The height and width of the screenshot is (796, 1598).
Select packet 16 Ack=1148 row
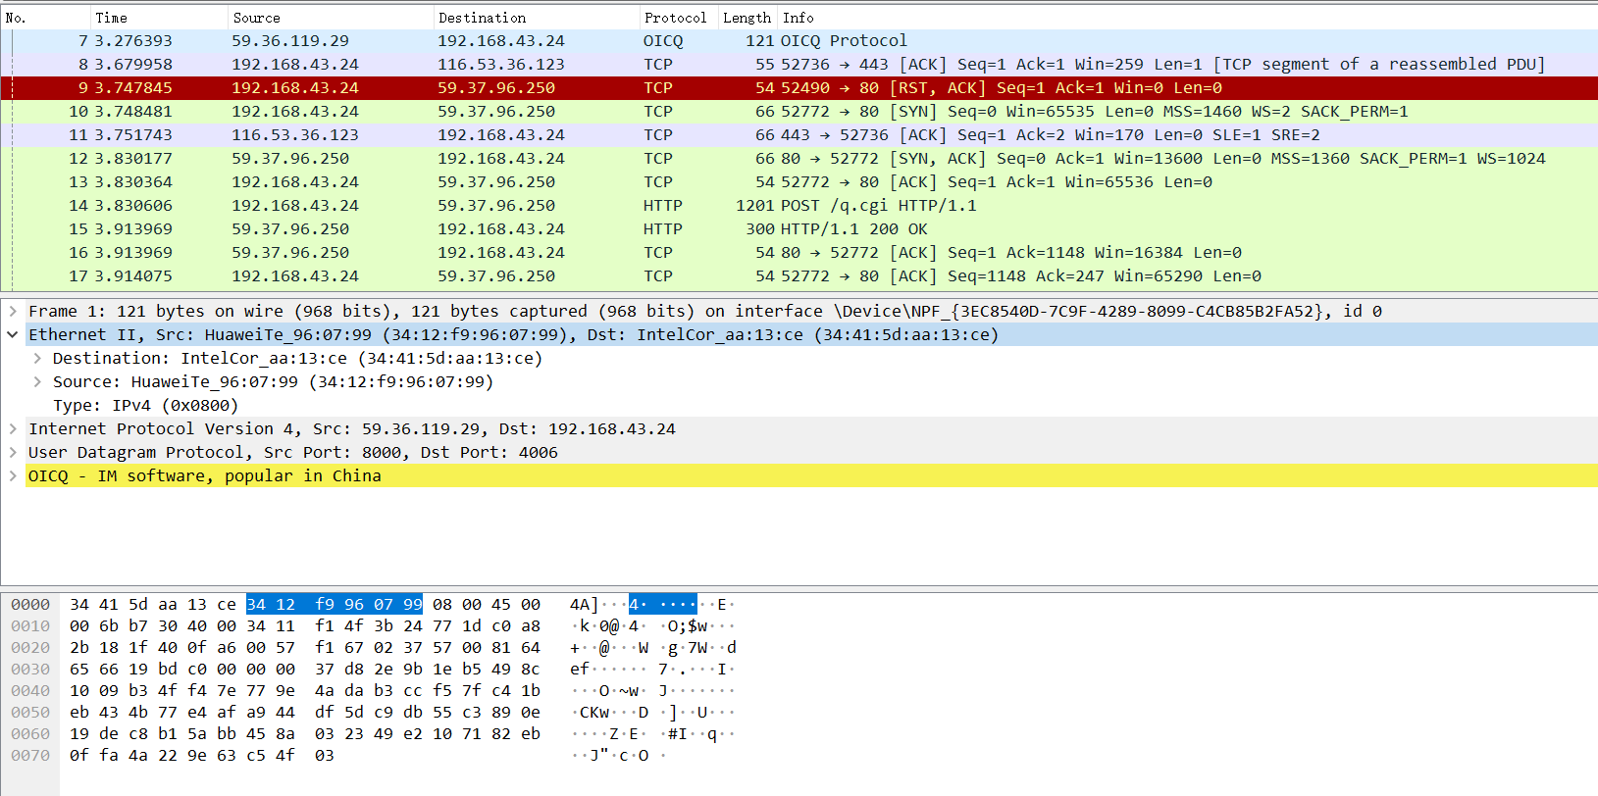[799, 253]
